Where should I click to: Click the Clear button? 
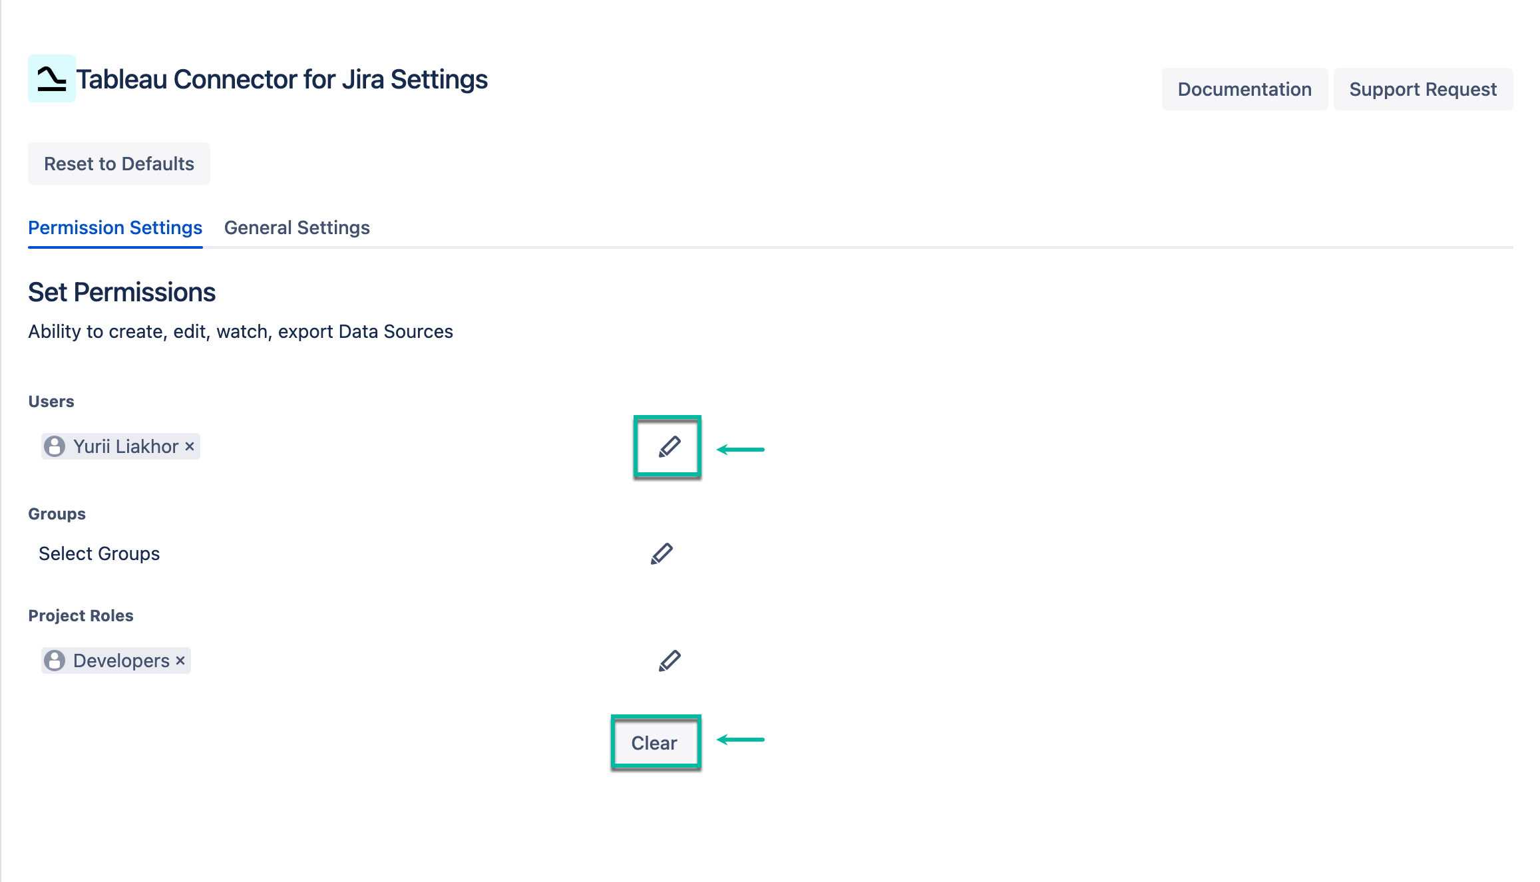656,742
